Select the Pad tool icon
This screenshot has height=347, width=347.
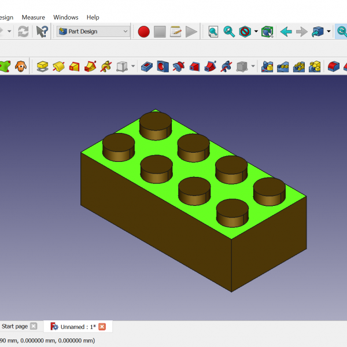point(42,67)
